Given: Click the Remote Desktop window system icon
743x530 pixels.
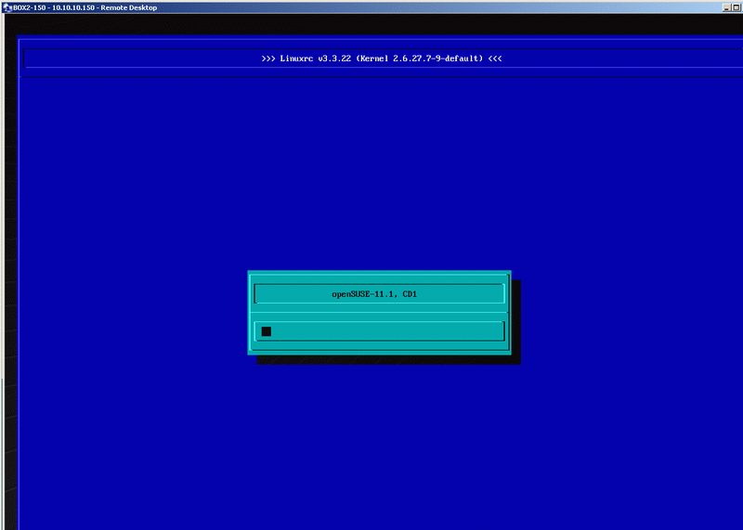Looking at the screenshot, I should coord(7,7).
